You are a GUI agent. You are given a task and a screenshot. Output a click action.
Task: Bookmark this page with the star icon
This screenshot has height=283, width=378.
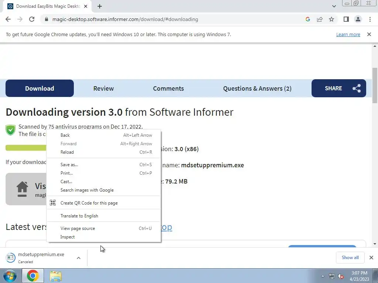(x=331, y=19)
